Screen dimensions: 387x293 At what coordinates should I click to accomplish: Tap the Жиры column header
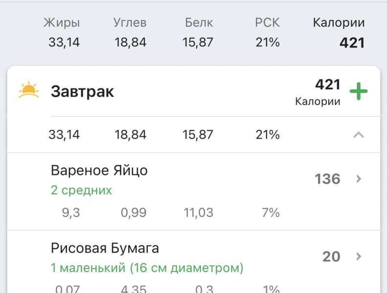[62, 22]
